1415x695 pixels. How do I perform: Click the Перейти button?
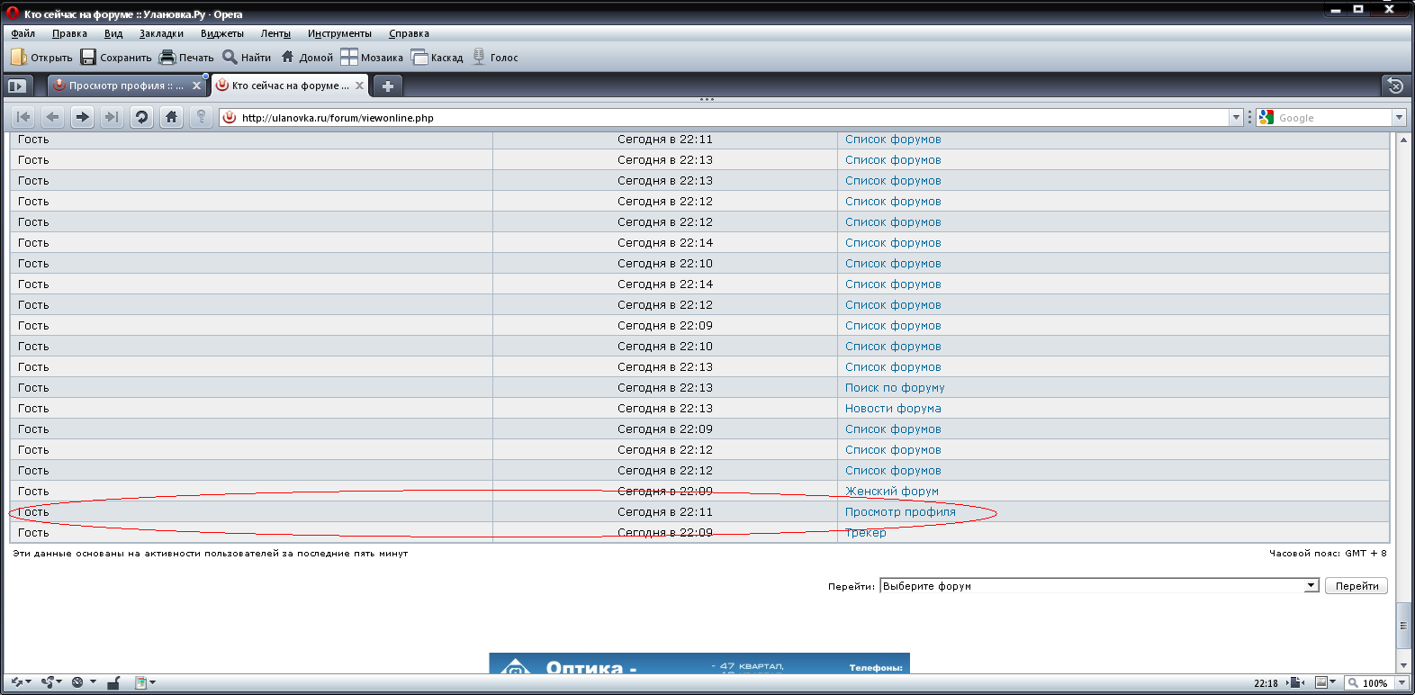click(1356, 586)
